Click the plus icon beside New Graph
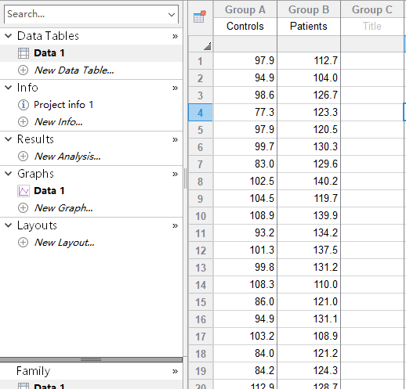The width and height of the screenshot is (406, 389). pyautogui.click(x=24, y=208)
